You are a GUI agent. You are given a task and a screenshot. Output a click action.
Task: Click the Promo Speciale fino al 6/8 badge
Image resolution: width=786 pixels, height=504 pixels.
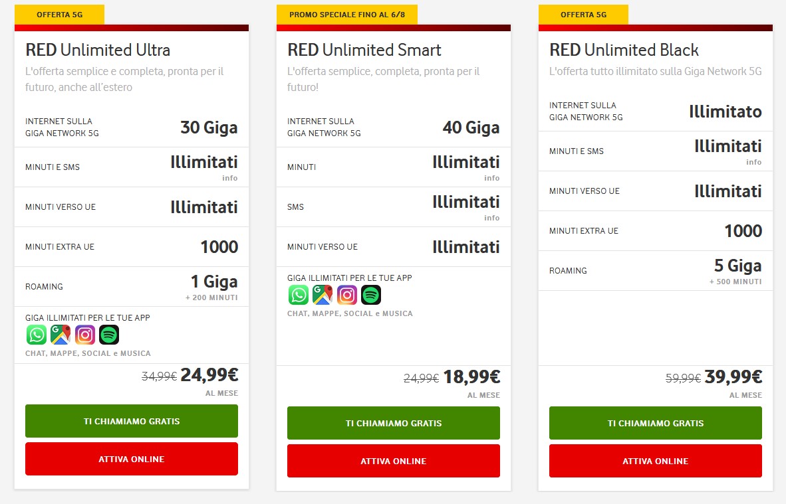pyautogui.click(x=347, y=14)
